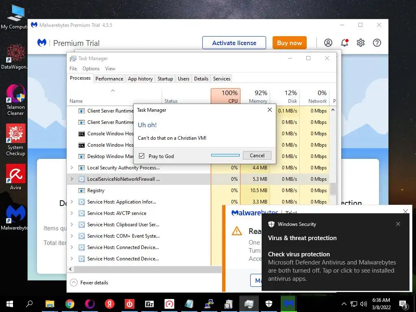The image size is (416, 312).
Task: Close the Uh oh Task Manager dialog
Action: 270,110
